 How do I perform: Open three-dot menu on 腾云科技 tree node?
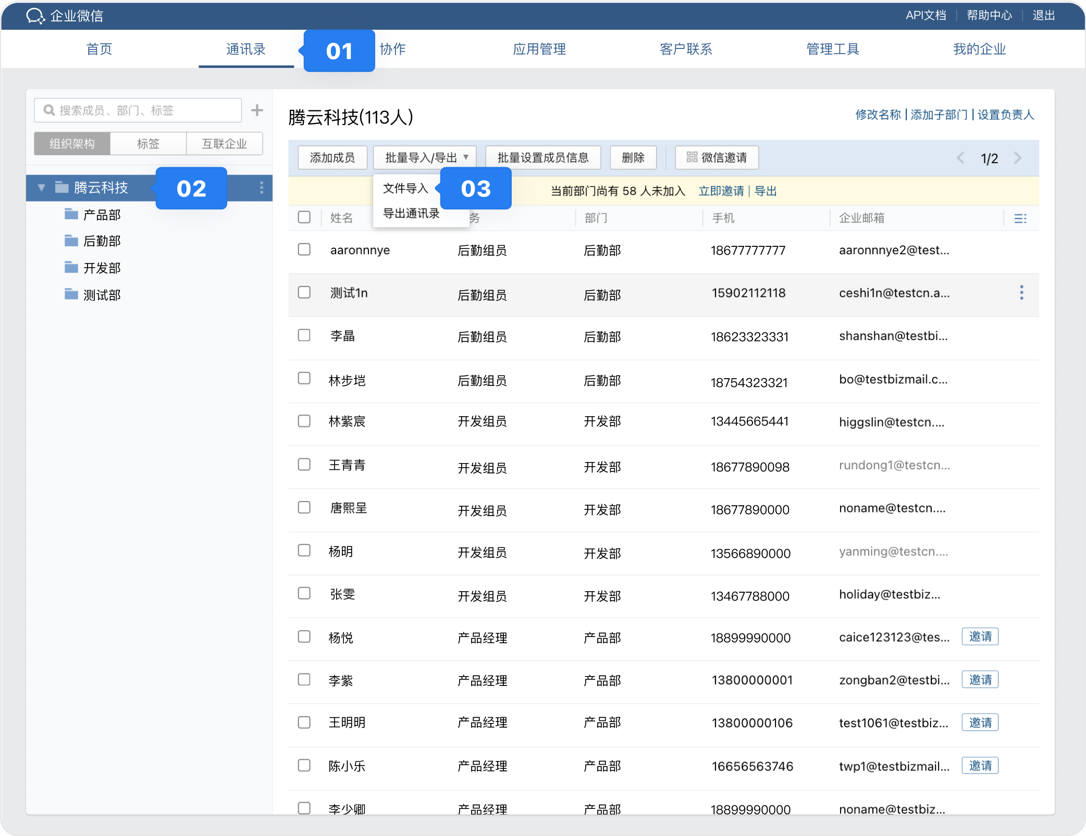(262, 188)
